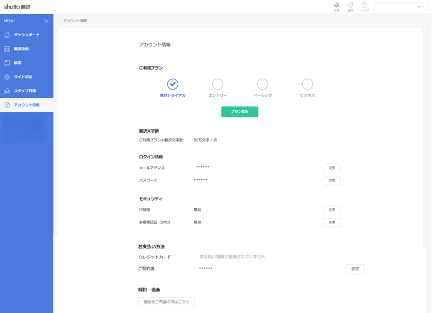Viewport: 443px width, 313px height.
Task: Select the エントリー plan radio
Action: pos(218,84)
